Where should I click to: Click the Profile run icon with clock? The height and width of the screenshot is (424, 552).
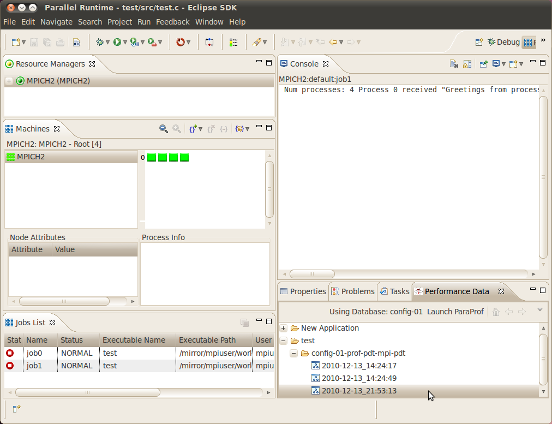[135, 42]
